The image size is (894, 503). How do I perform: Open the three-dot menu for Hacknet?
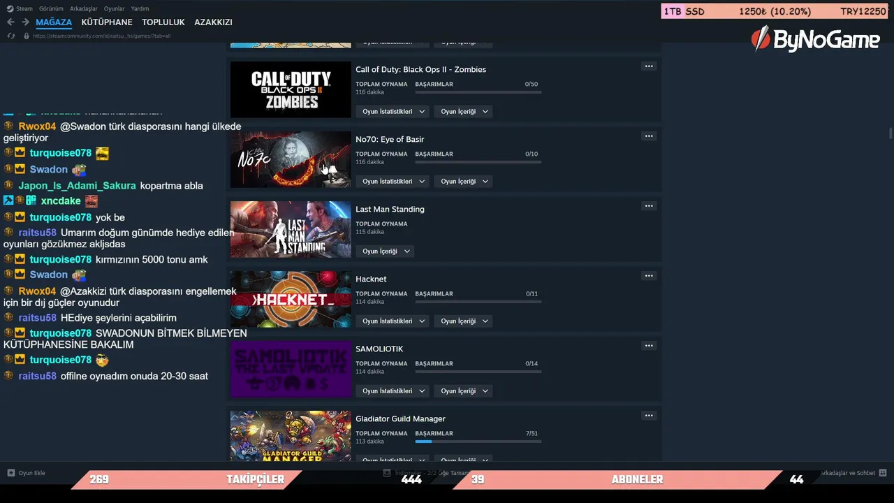pyautogui.click(x=649, y=276)
